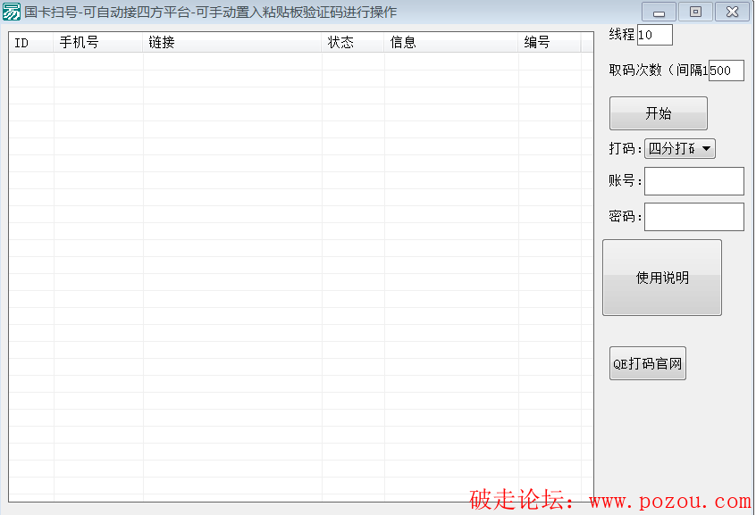756x515 pixels.
Task: Focus the 线程 thread count field
Action: tap(654, 35)
